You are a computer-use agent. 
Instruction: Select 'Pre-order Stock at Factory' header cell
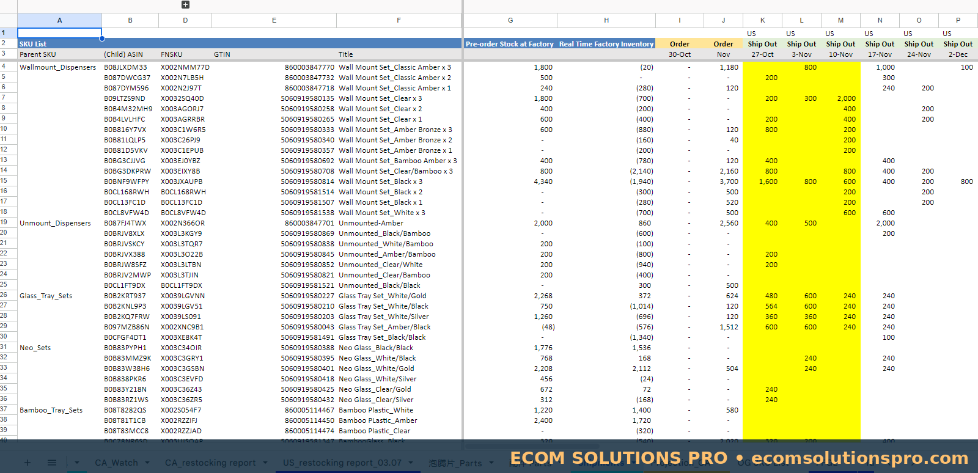click(x=510, y=44)
